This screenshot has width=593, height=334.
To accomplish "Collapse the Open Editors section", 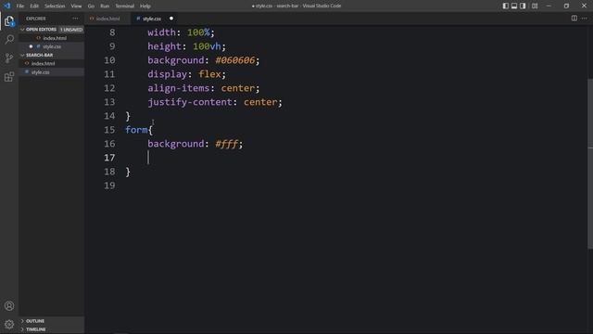I will point(22,30).
